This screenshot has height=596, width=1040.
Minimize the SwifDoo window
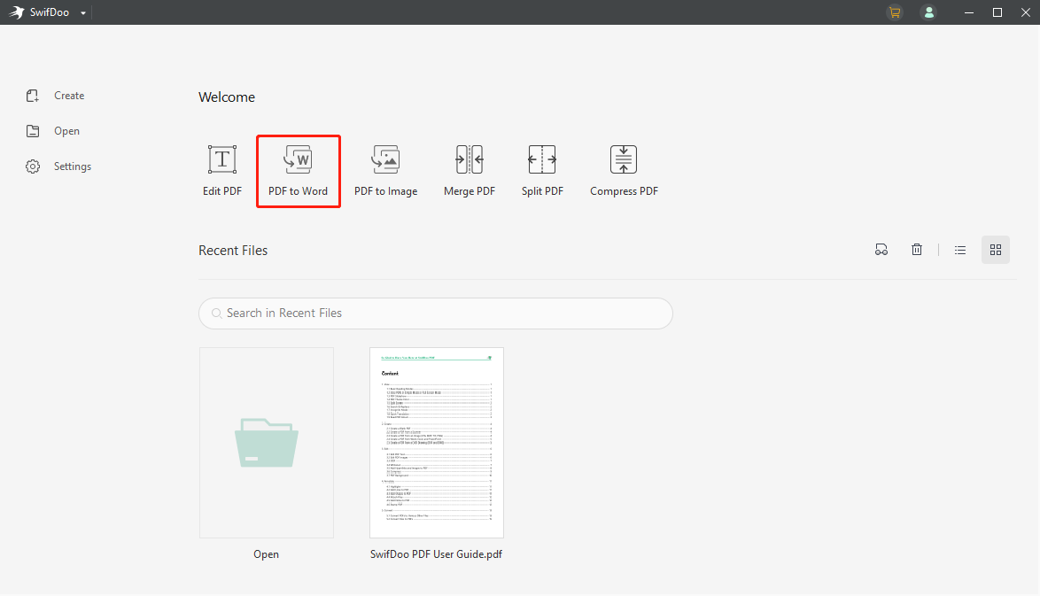[x=969, y=12]
